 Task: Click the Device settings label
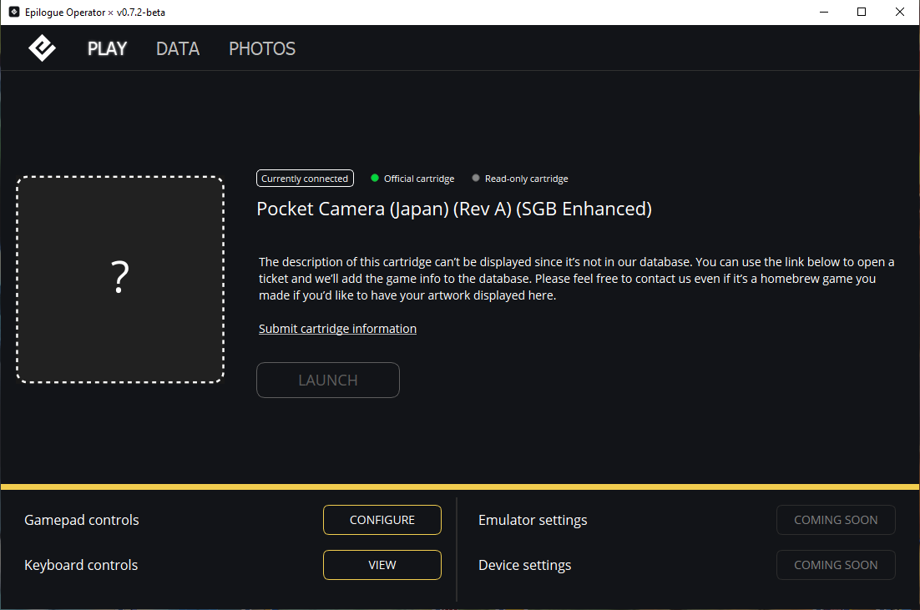(524, 566)
